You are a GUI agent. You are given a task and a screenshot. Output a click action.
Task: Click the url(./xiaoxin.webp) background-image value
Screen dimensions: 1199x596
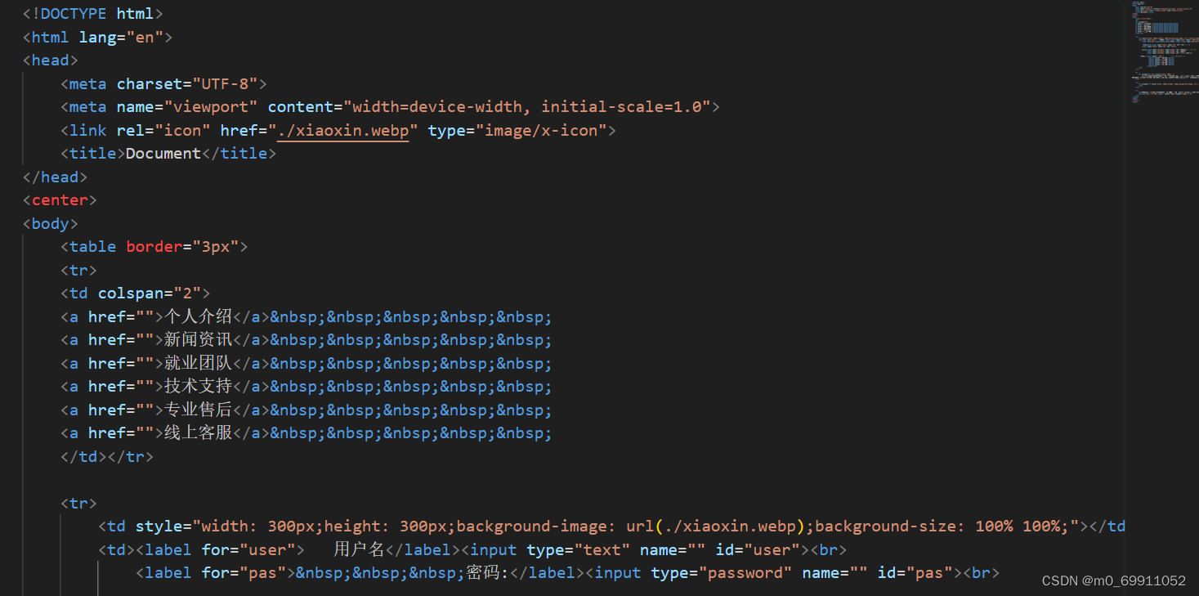(717, 527)
